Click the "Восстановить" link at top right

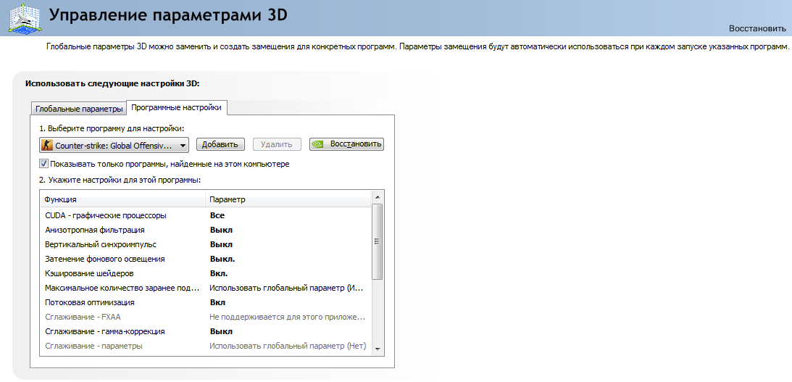(x=758, y=28)
